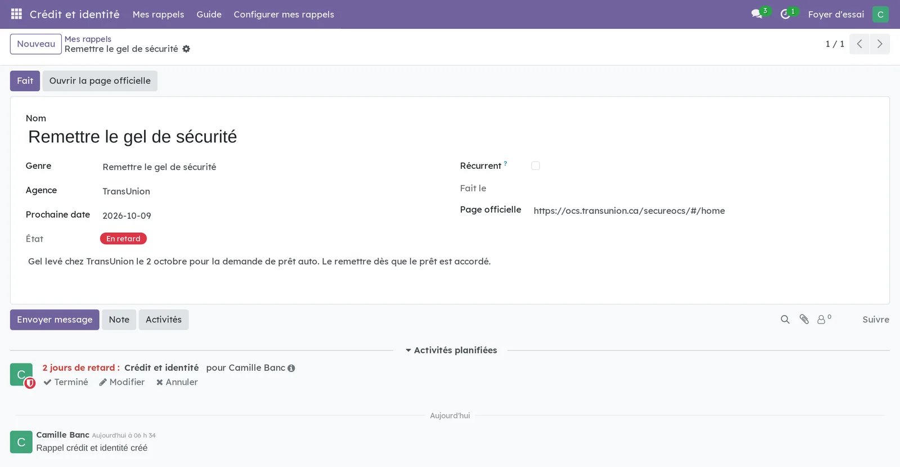Viewport: 900px width, 467px height.
Task: Mark the overdue activity as Terminé
Action: point(66,382)
